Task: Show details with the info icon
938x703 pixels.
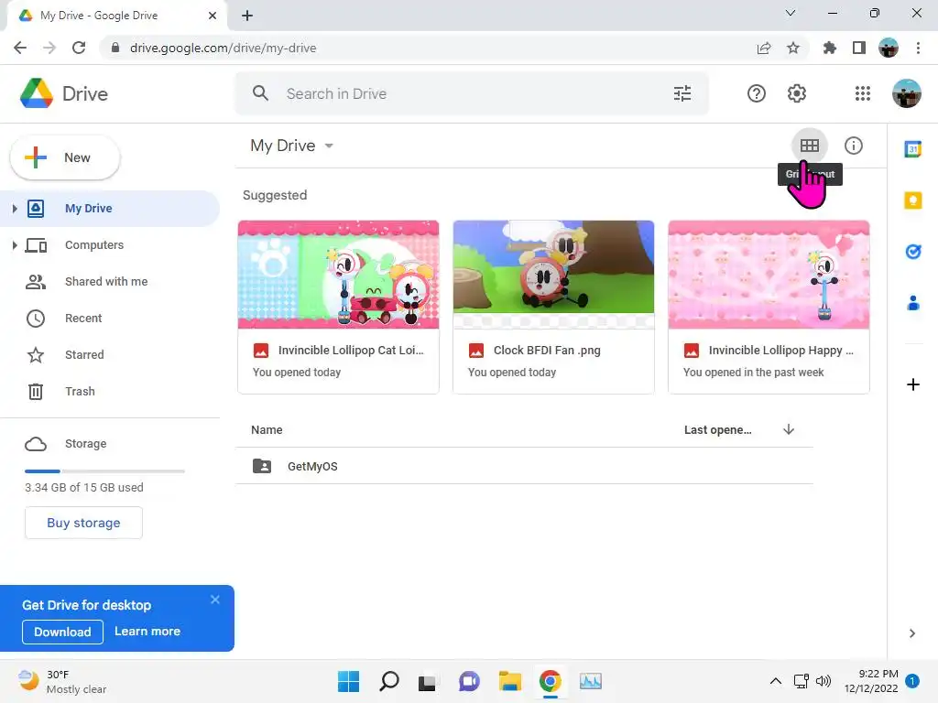Action: (x=853, y=146)
